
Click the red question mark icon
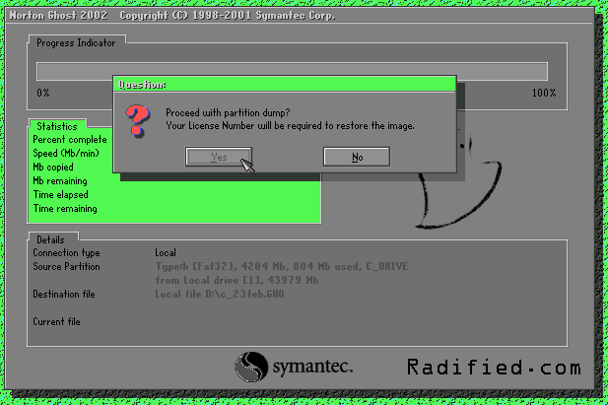point(137,120)
